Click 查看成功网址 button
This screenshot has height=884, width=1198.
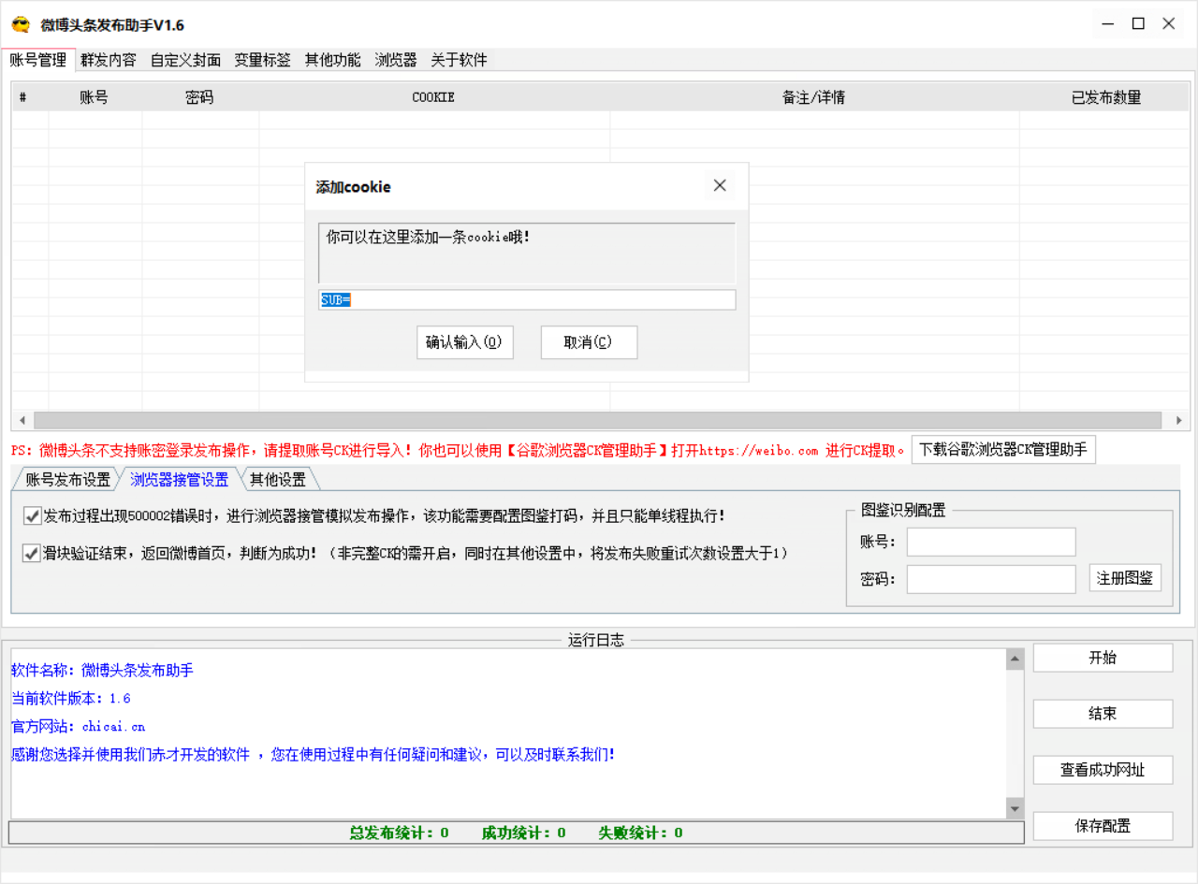pos(1103,770)
